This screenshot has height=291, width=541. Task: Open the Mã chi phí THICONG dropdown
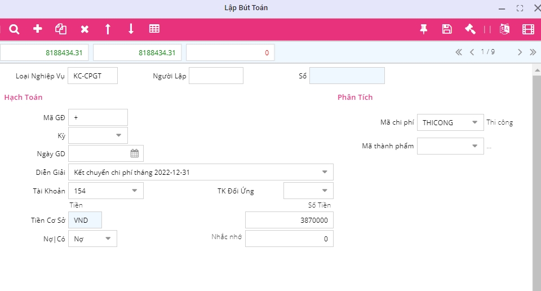pyautogui.click(x=476, y=122)
